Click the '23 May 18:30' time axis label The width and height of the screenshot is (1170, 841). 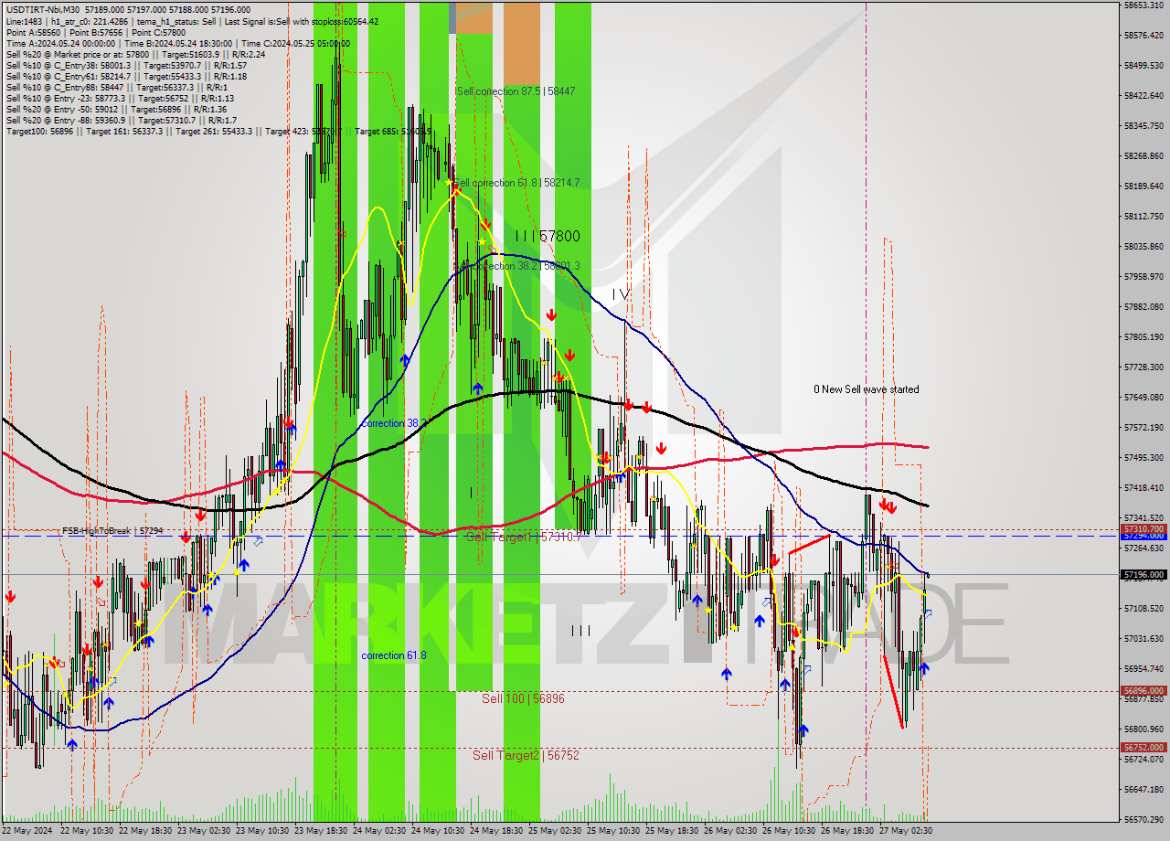(321, 831)
